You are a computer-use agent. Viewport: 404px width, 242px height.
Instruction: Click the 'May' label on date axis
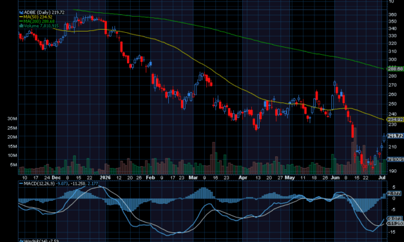[290, 178]
